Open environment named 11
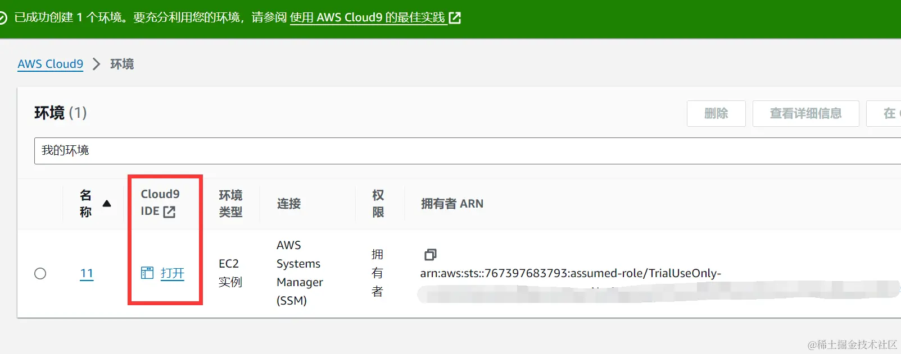901x354 pixels. click(x=87, y=274)
